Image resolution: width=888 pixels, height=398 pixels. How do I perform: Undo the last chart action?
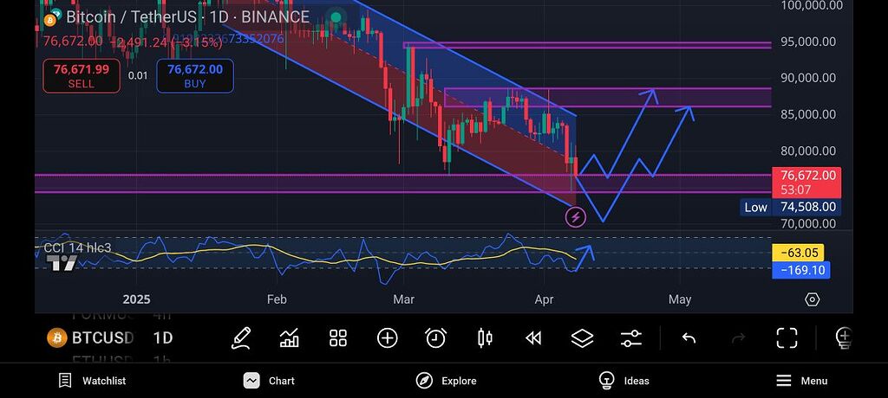[x=689, y=338]
